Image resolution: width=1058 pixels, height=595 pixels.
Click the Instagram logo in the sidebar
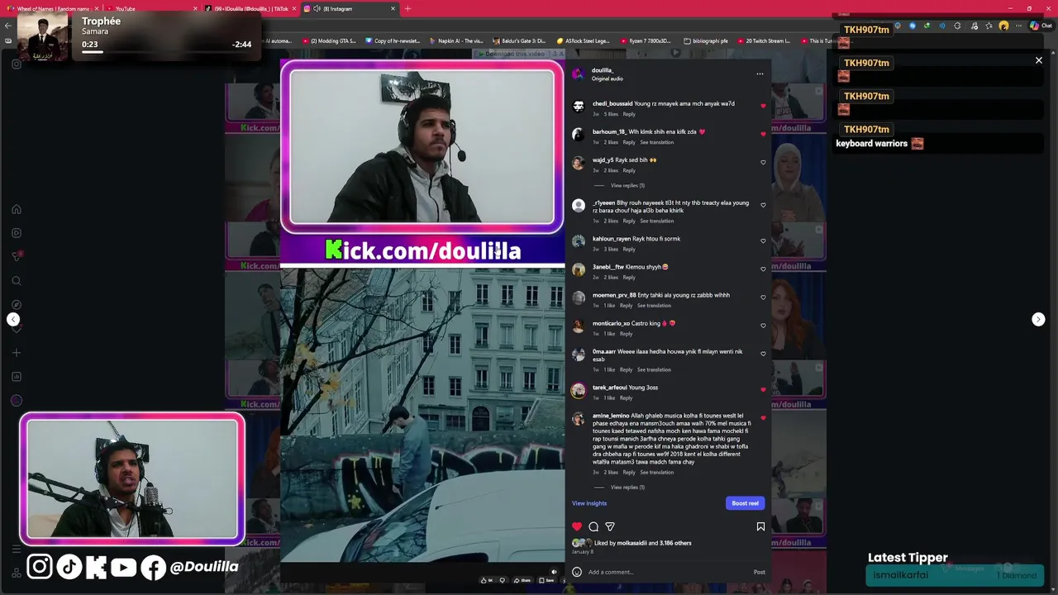[x=16, y=64]
